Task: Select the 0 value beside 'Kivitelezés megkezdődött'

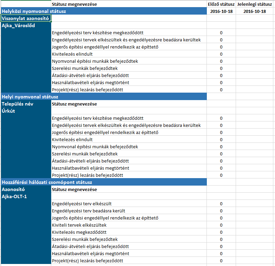Action: click(221, 232)
